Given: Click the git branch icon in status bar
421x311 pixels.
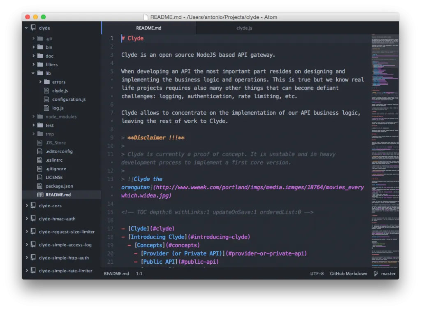Looking at the screenshot, I should click(x=376, y=274).
